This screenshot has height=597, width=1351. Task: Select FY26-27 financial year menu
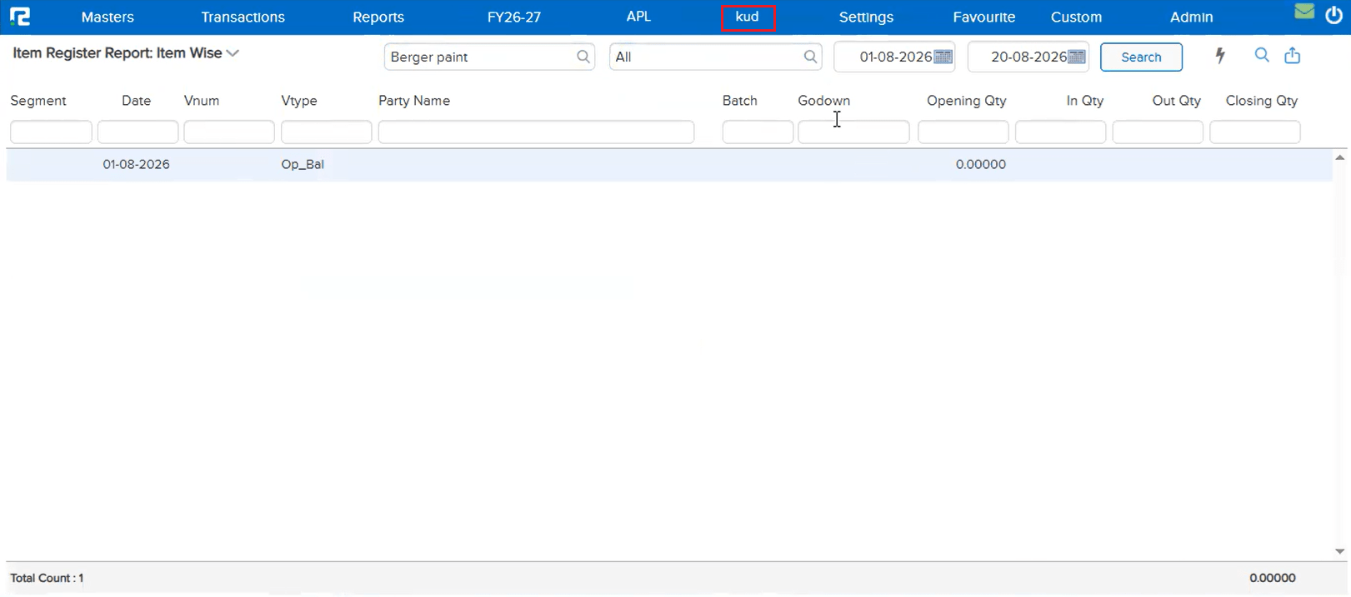click(514, 17)
